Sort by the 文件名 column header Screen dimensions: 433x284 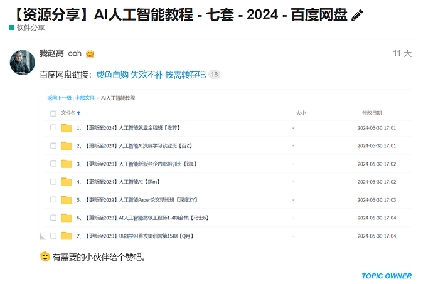coord(68,113)
